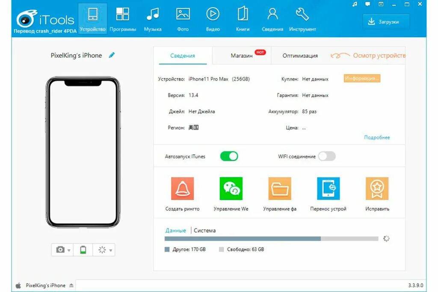Open the Устройство device tab
The image size is (438, 292).
[x=93, y=19]
